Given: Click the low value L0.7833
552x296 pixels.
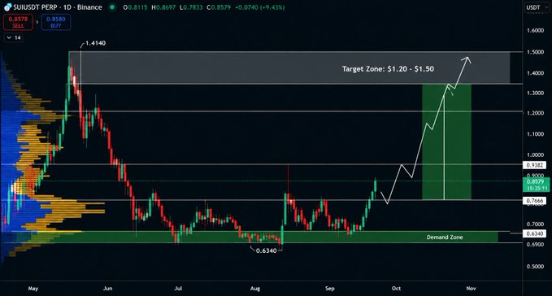Looking at the screenshot, I should click(x=191, y=7).
